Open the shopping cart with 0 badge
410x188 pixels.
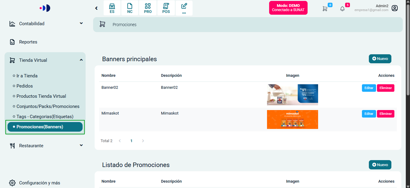pyautogui.click(x=325, y=9)
